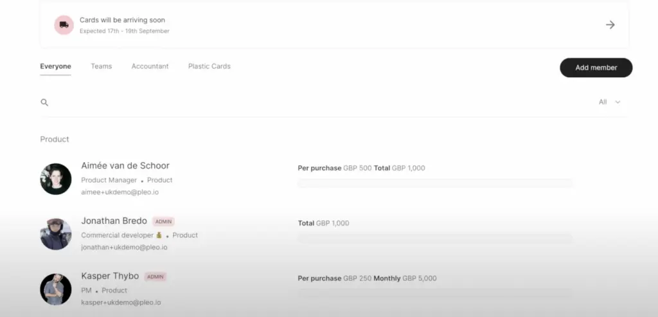Select Jonathan Bredo's name
This screenshot has width=658, height=317.
pos(114,221)
